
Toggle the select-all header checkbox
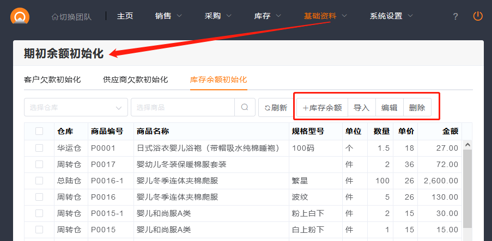pyautogui.click(x=39, y=131)
